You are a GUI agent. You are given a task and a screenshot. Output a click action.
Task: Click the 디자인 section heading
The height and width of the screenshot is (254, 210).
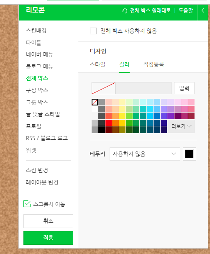point(98,51)
